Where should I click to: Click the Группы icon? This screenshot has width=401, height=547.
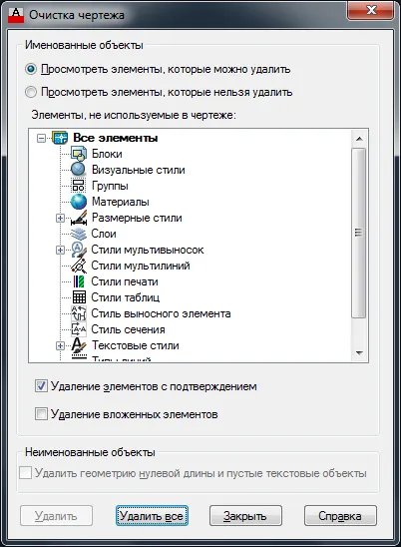coord(79,186)
